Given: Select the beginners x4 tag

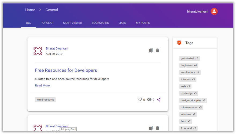Looking at the screenshot, I should tap(189, 66).
